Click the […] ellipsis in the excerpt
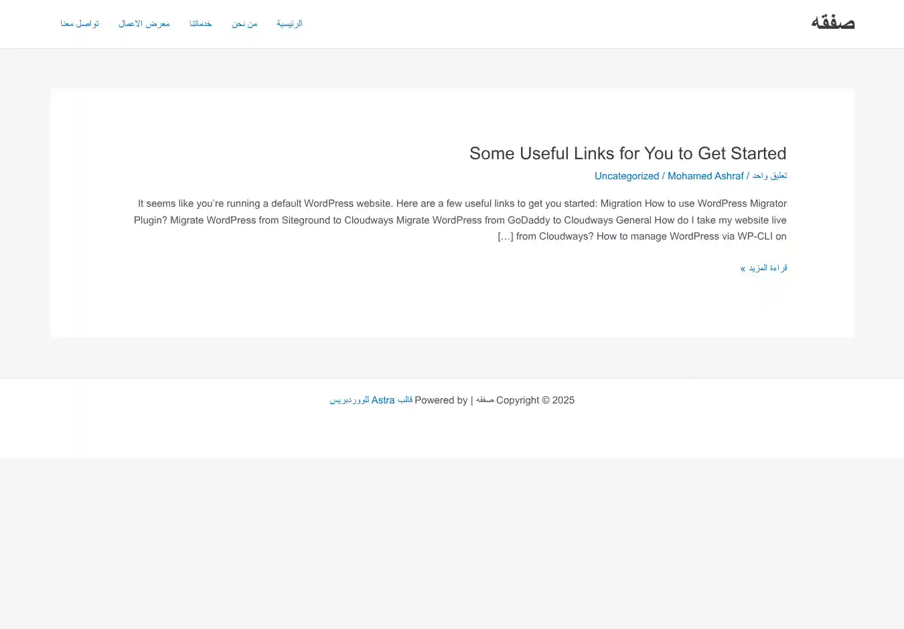 (505, 236)
